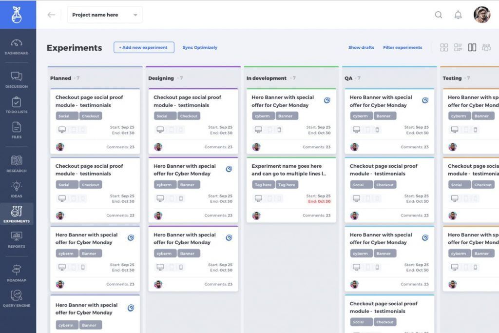
Task: Open the Dashboard section in the sidebar
Action: pos(17,47)
